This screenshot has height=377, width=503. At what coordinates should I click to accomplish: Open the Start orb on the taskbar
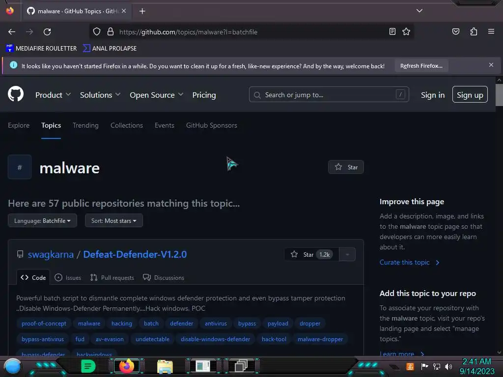(x=12, y=366)
